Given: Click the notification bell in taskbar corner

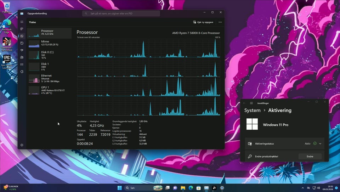Looking at the screenshot, I should (336, 188).
